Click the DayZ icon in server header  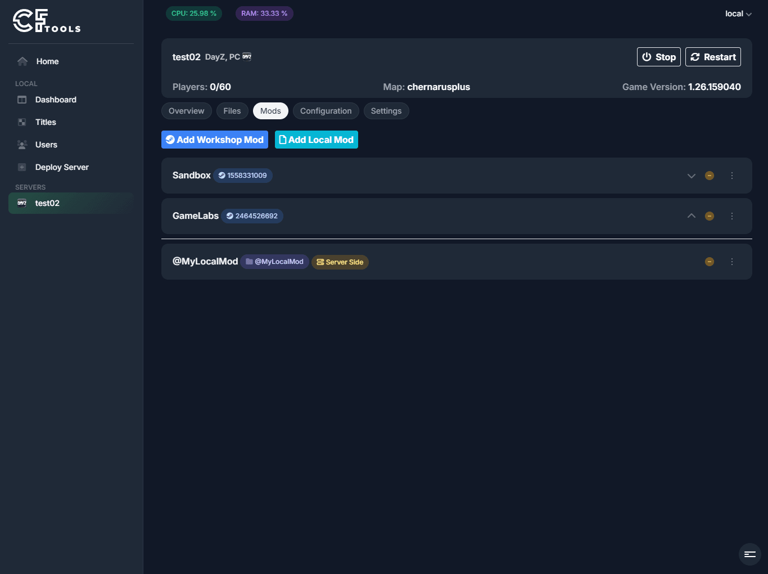[x=247, y=56]
